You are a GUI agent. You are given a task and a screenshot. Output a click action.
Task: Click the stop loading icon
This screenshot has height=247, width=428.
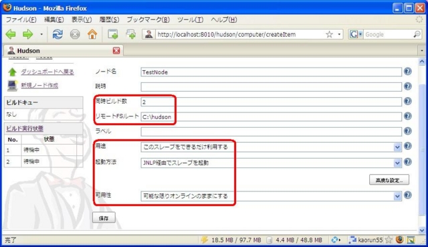click(x=75, y=34)
